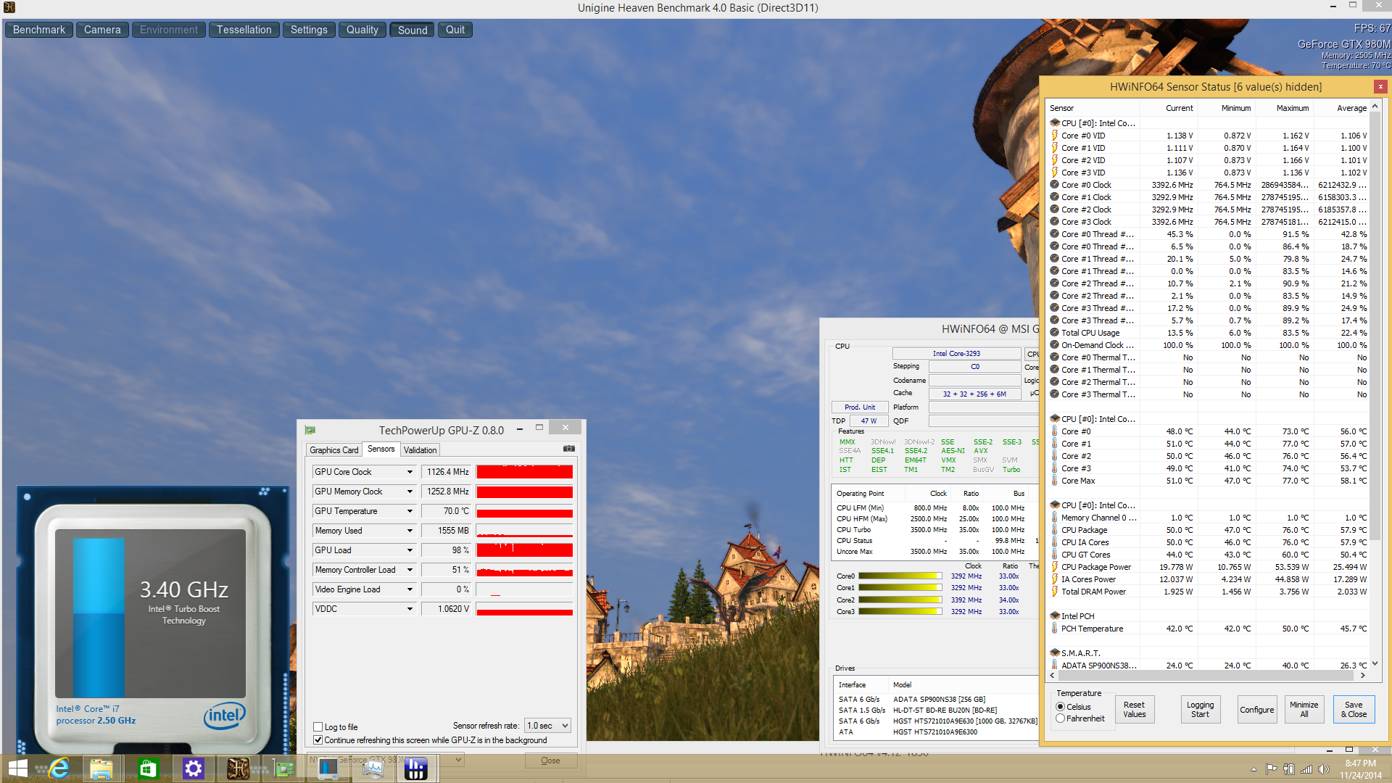The height and width of the screenshot is (783, 1392).
Task: Click chip icon beside S.M.A.R.T.
Action: click(1055, 652)
